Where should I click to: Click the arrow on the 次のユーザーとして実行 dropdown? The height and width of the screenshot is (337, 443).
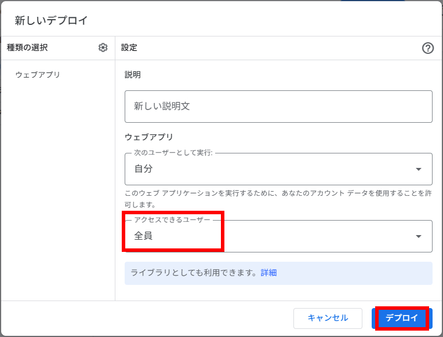point(419,169)
